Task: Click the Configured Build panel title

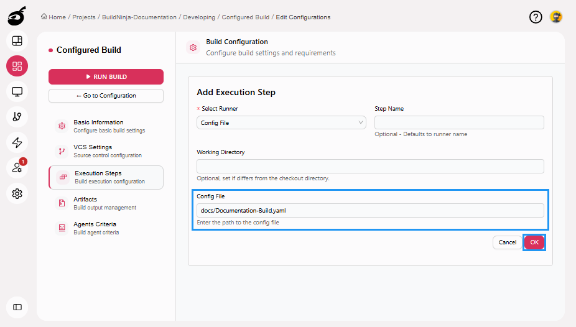Action: [x=88, y=50]
